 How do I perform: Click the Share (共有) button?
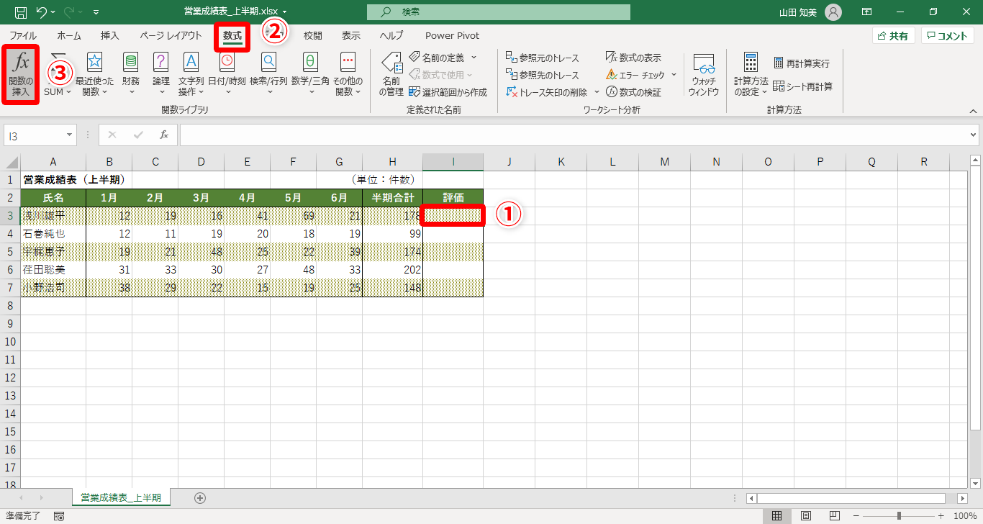[x=893, y=36]
